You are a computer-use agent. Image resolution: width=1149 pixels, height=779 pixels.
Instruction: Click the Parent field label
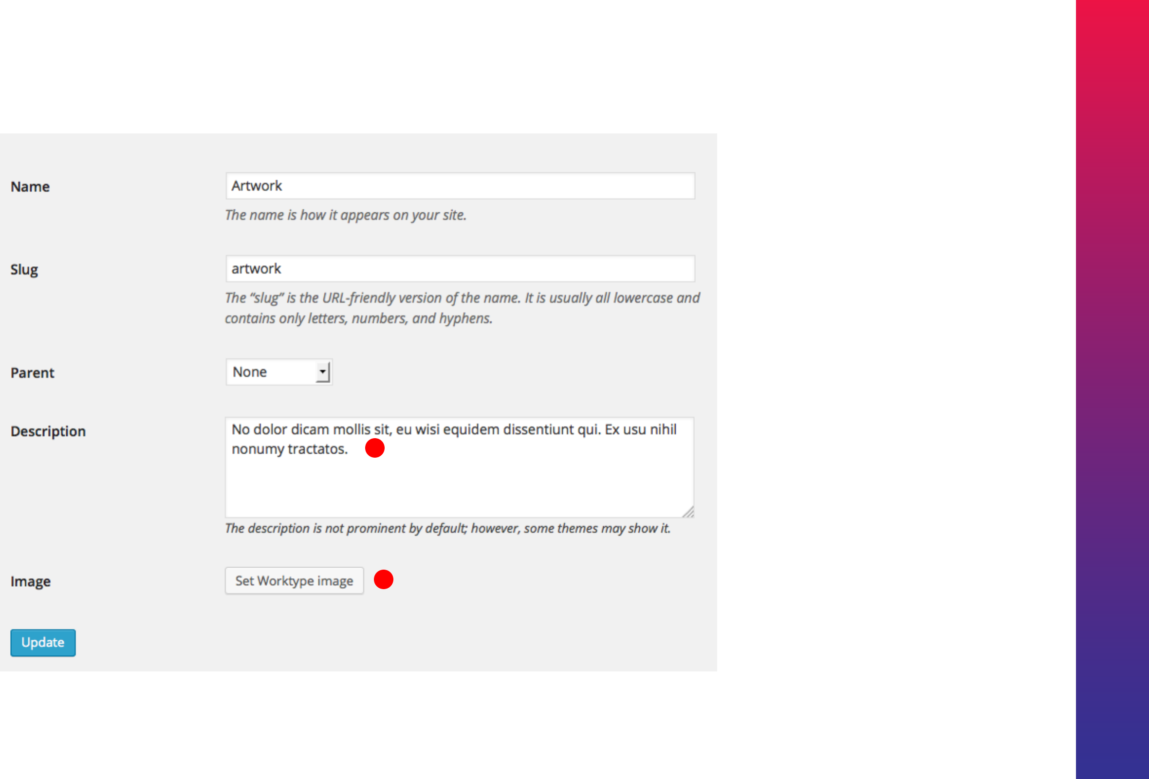(33, 372)
